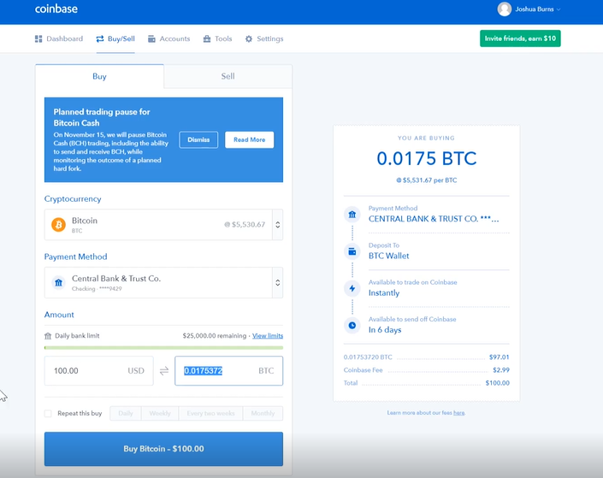Choose the Weekly repeat option
The image size is (603, 478).
(160, 413)
